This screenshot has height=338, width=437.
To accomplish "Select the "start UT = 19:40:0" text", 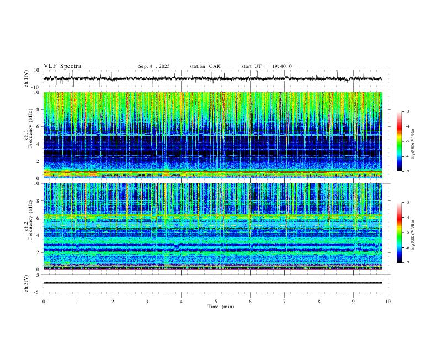I will (x=267, y=66).
